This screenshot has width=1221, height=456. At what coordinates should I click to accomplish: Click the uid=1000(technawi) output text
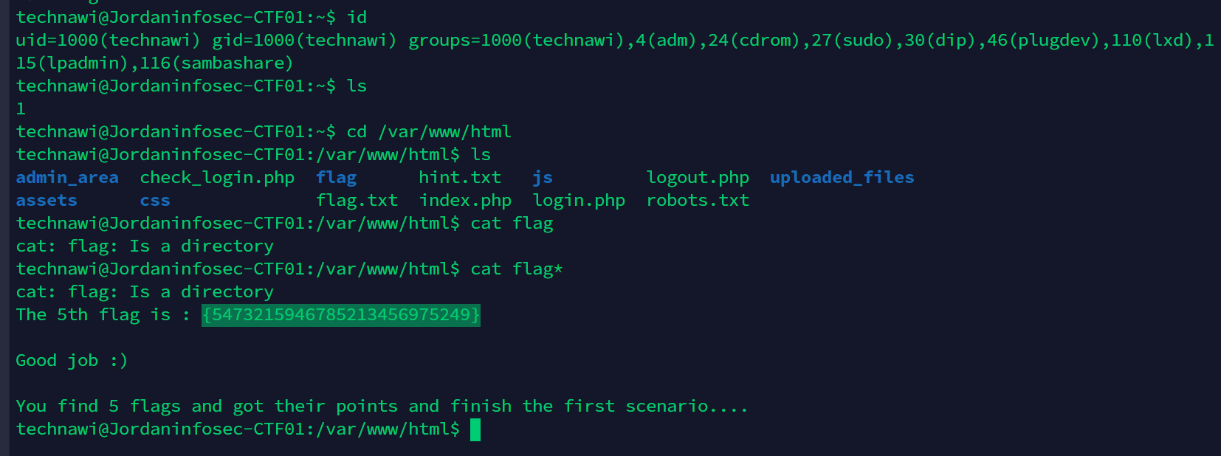point(109,41)
